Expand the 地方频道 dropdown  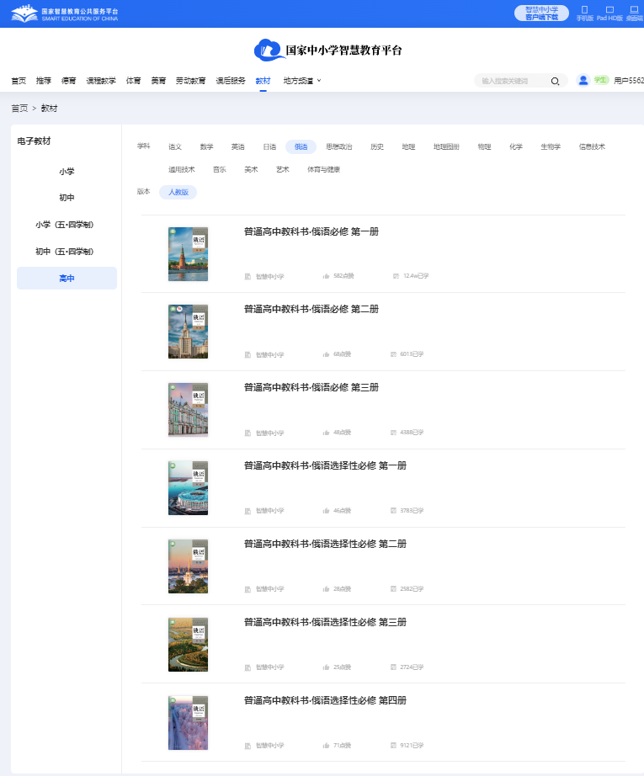pos(302,81)
